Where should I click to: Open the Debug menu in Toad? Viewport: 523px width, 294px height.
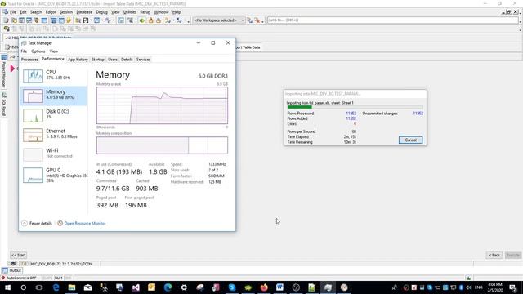tap(101, 12)
